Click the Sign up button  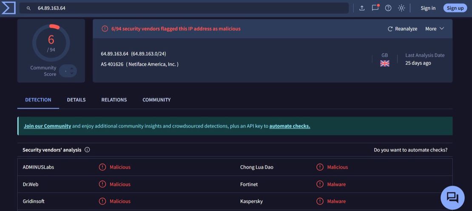pyautogui.click(x=455, y=8)
